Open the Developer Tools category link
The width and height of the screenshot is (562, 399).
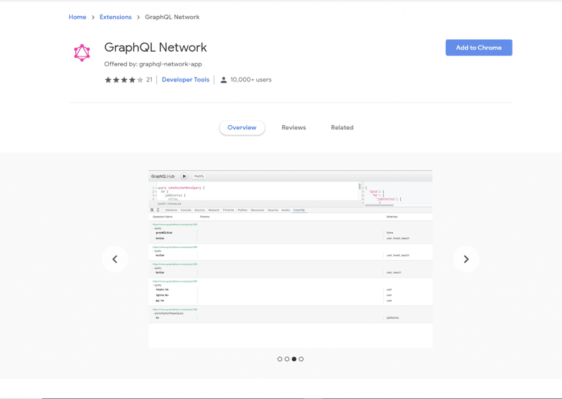point(185,79)
